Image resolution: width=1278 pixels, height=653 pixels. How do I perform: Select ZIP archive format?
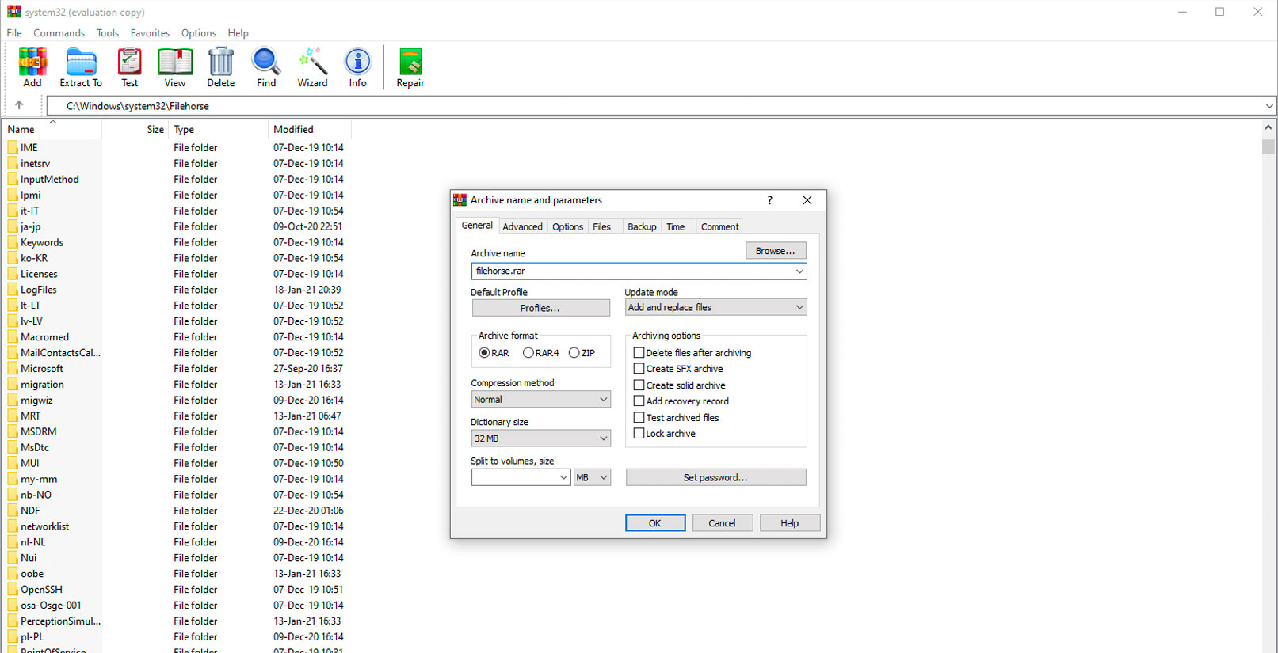point(574,353)
